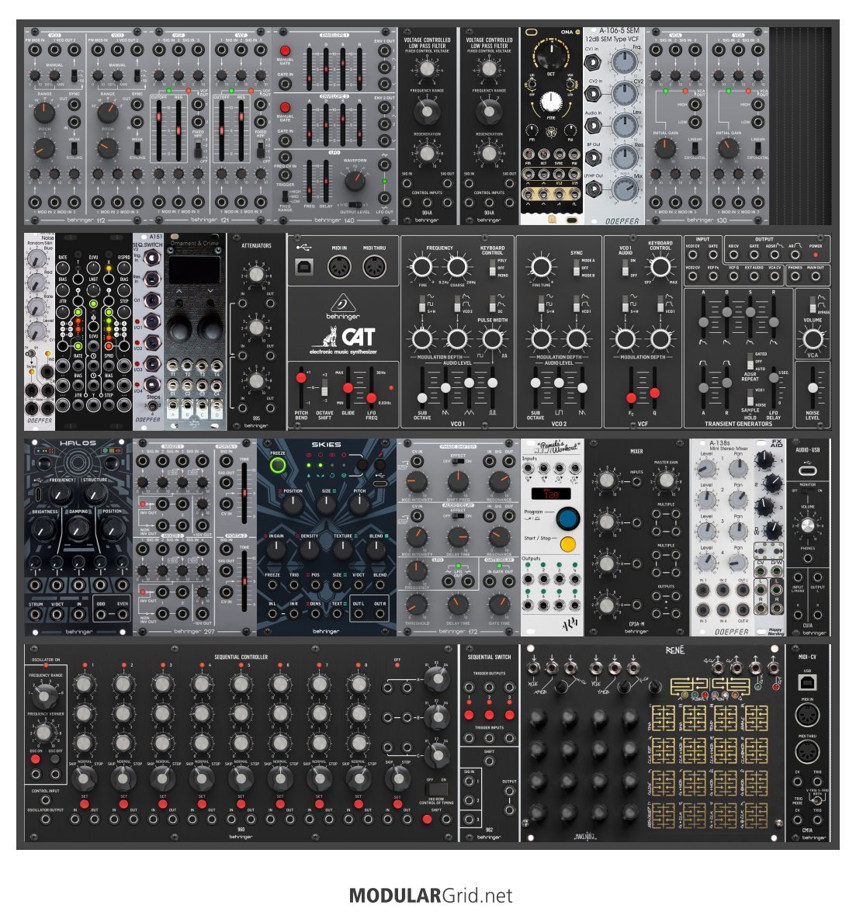Click the Halos ODD output jack
The image size is (863, 912).
(101, 614)
